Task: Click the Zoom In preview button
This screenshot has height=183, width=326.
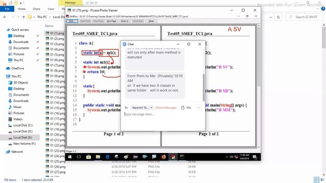Action: tap(125, 21)
